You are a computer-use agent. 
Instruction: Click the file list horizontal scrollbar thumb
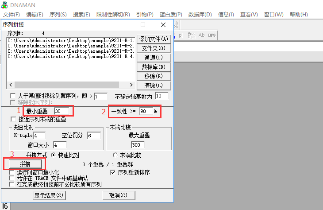coord(67,85)
